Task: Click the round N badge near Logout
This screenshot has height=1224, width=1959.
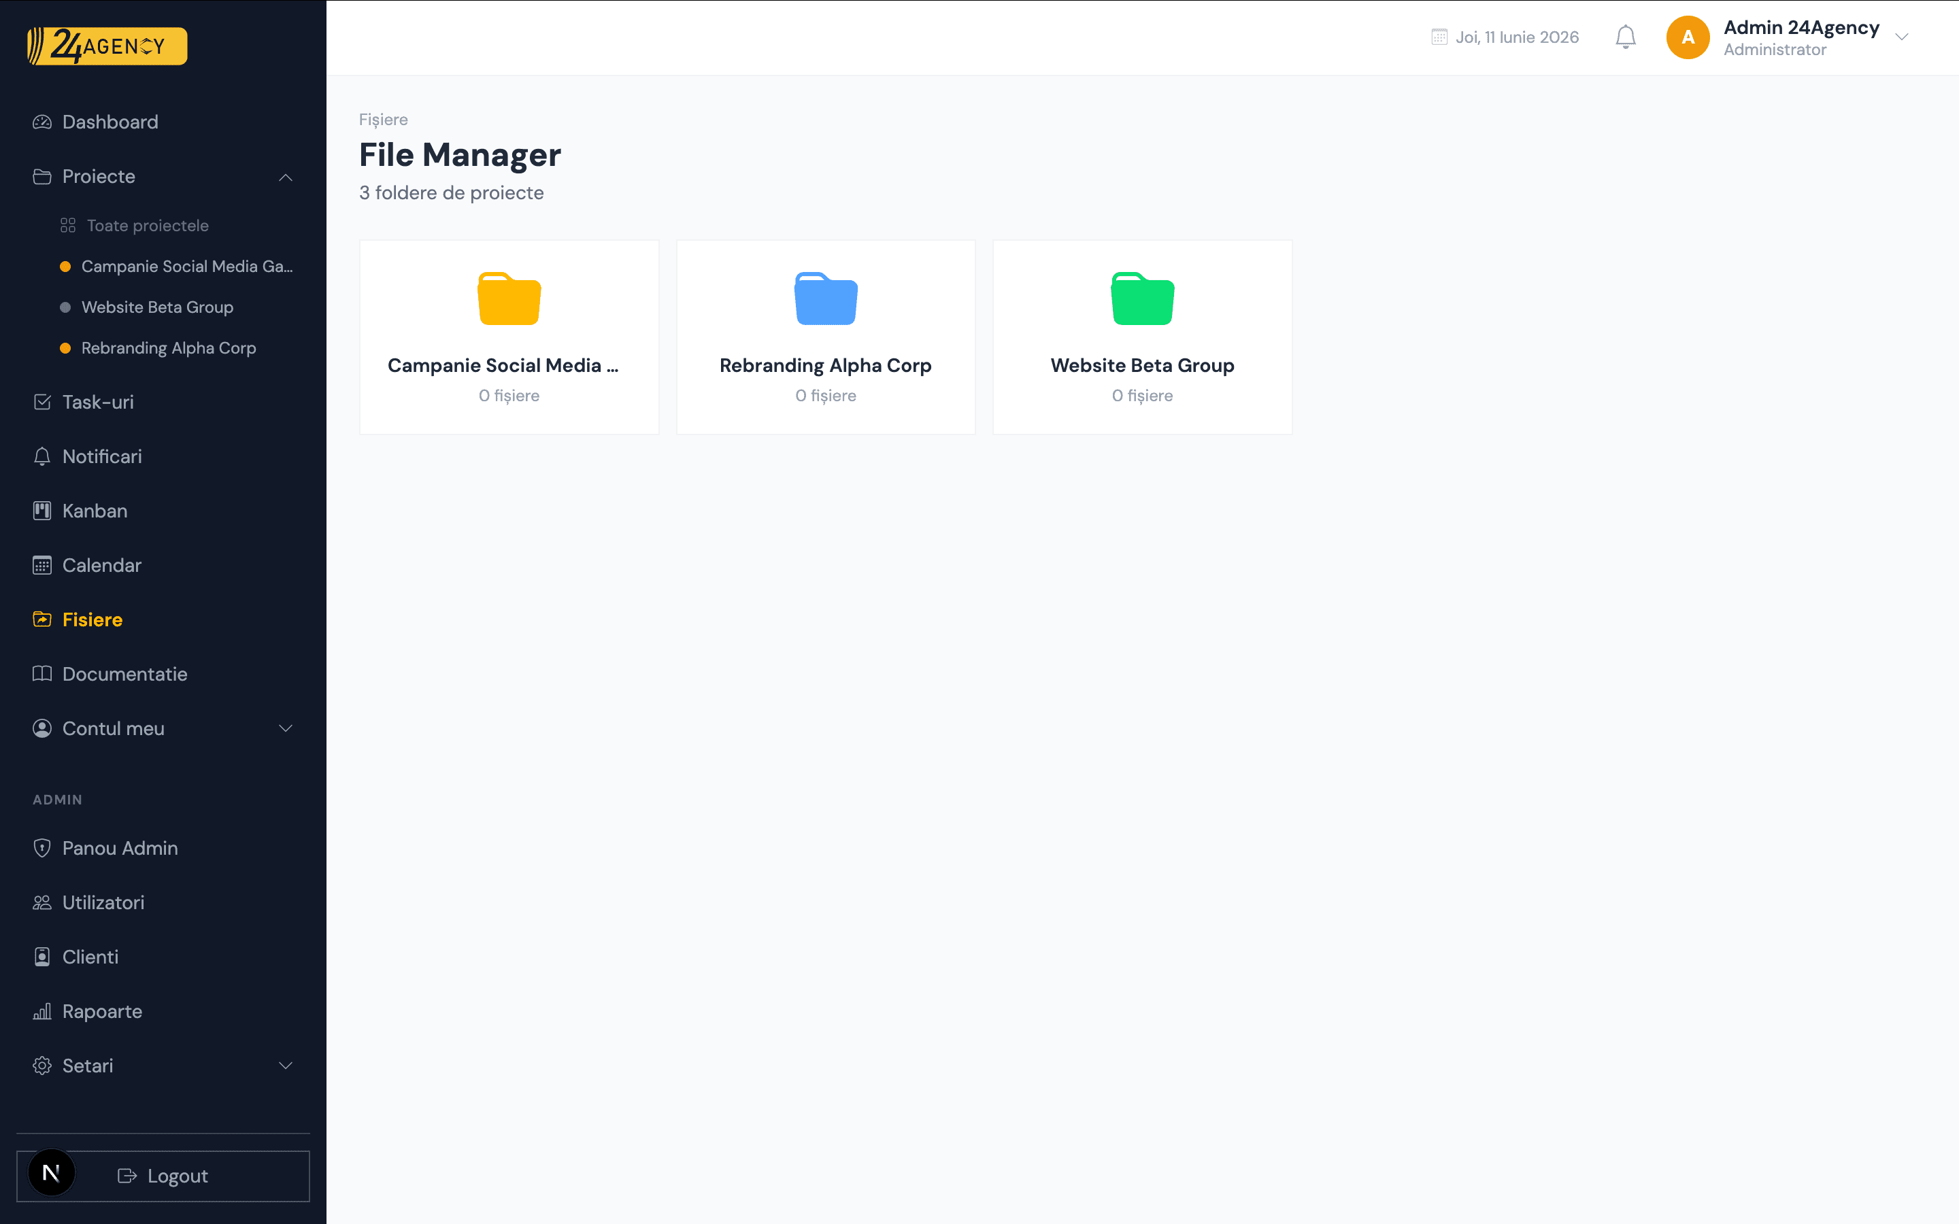Action: pos(51,1173)
